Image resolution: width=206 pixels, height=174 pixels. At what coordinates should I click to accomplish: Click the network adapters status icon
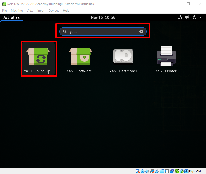152,171
